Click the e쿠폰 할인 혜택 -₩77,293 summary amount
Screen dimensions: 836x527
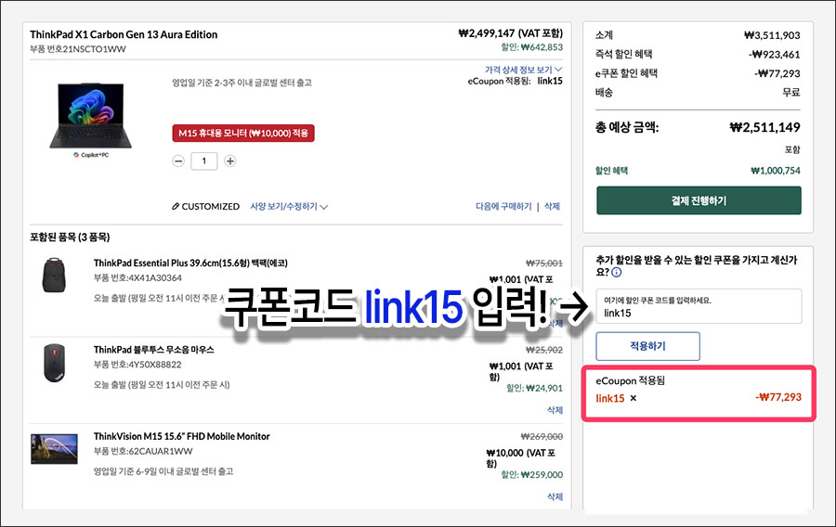[777, 74]
